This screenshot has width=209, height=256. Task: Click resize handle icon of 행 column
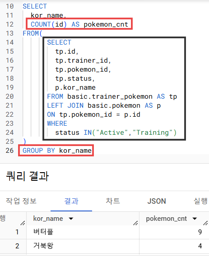23,223
